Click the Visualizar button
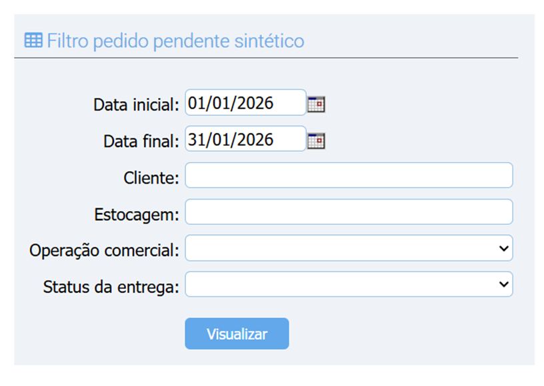544x386 pixels. [x=237, y=333]
